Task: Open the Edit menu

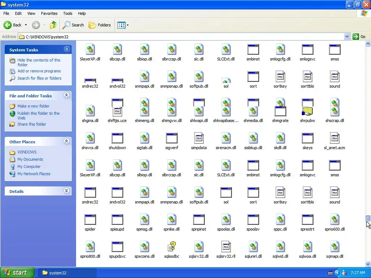Action: click(18, 13)
